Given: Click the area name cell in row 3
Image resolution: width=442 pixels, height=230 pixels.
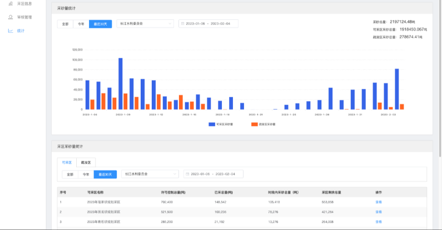Looking at the screenshot, I should 104,222.
